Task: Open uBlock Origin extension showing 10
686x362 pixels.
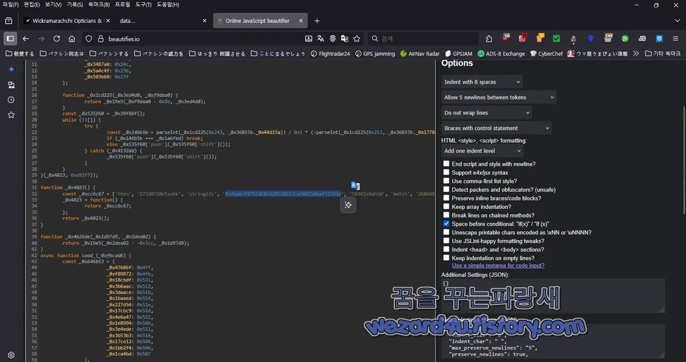Action: point(505,39)
